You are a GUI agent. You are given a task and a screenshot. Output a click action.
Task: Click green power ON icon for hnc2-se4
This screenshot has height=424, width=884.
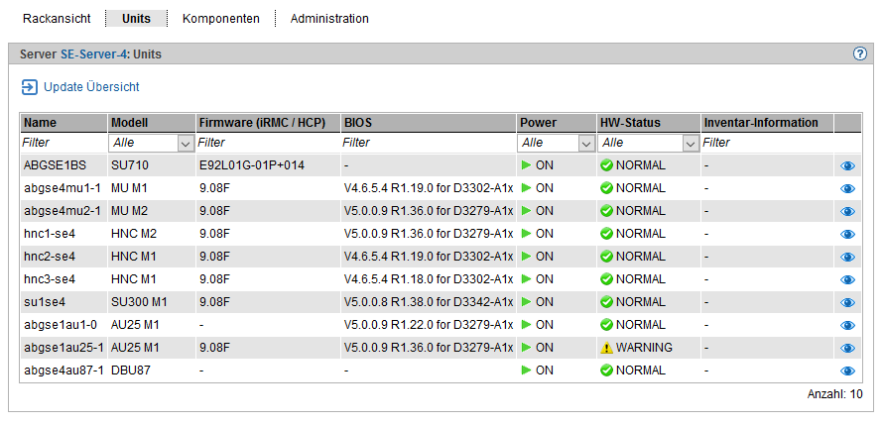527,257
